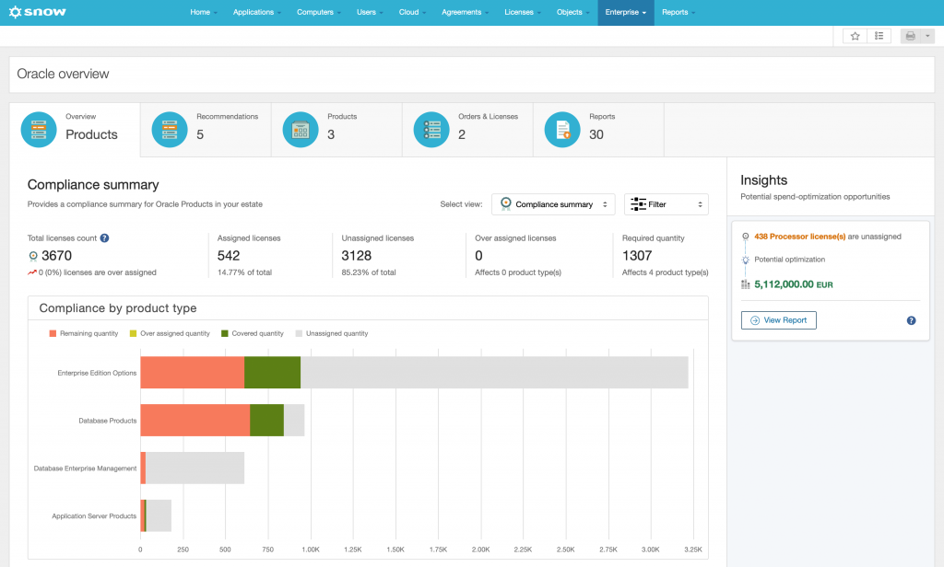
Task: Expand the print options dropdown arrow
Action: (x=927, y=36)
